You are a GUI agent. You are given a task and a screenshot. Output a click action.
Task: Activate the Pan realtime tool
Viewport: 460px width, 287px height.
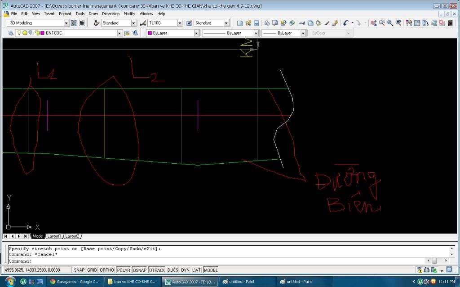(373, 23)
